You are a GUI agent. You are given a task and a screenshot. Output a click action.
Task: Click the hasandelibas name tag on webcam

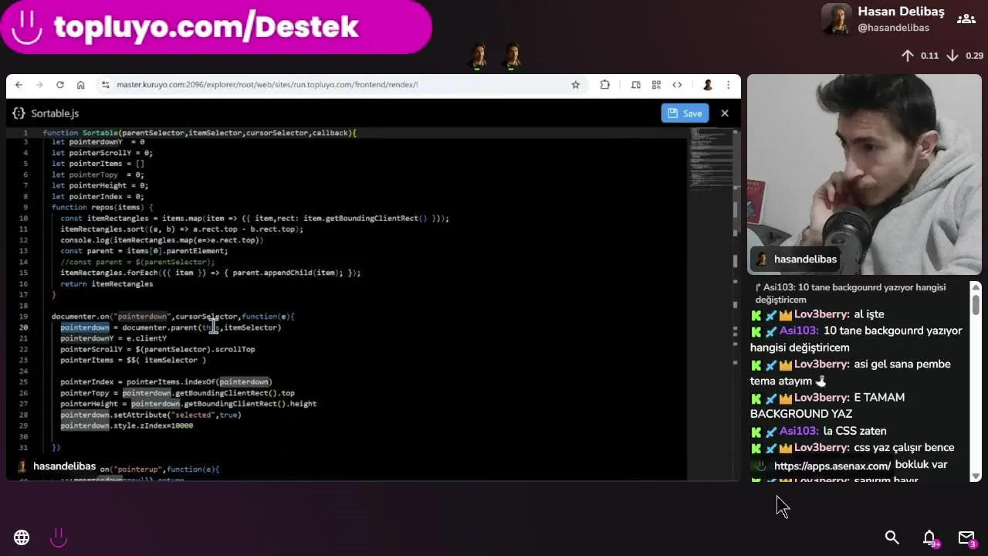(797, 259)
